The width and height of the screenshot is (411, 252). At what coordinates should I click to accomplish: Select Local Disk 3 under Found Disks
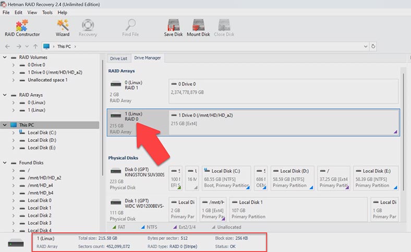click(40, 223)
